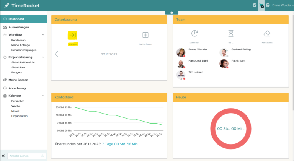
Task: Click the Nacherfassen plus icon
Action: coord(145,35)
